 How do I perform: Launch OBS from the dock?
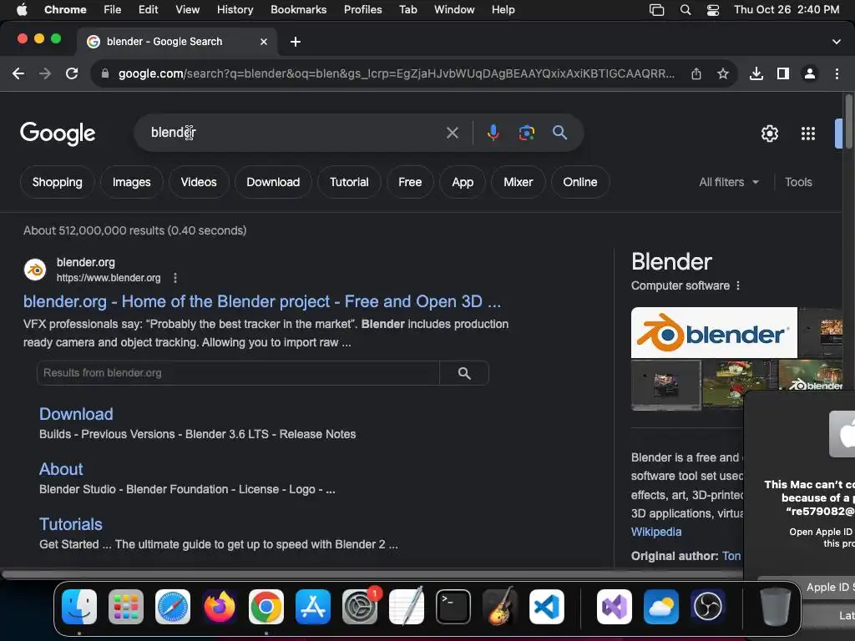coord(708,607)
